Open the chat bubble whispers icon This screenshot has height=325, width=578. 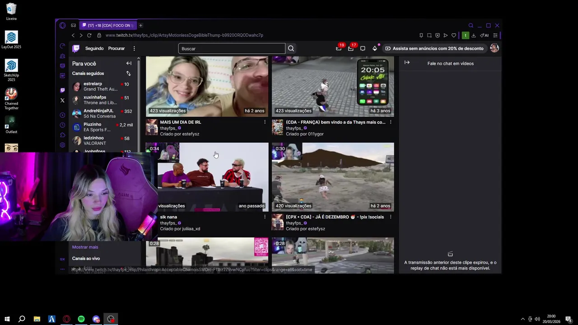pyautogui.click(x=363, y=48)
